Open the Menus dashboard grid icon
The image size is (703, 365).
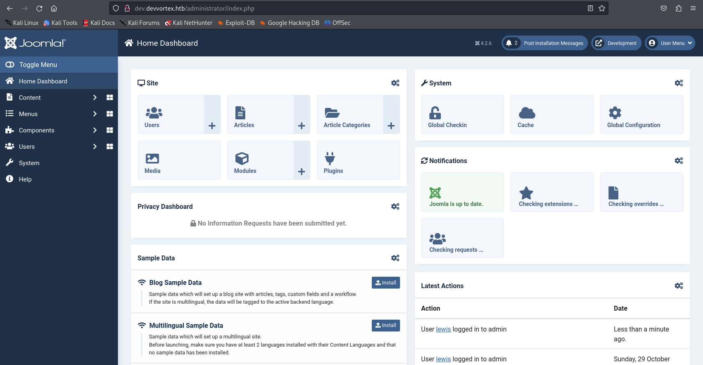point(110,114)
